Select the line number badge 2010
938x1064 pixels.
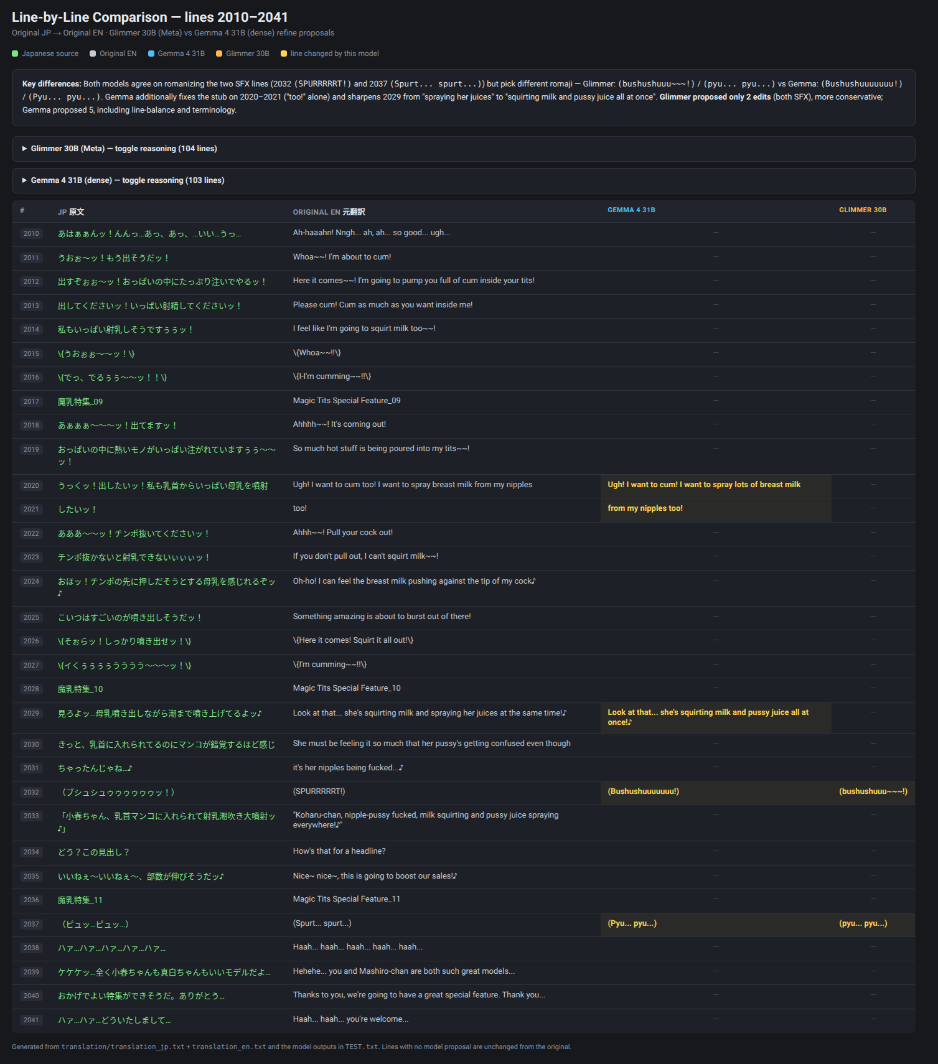[x=32, y=234]
